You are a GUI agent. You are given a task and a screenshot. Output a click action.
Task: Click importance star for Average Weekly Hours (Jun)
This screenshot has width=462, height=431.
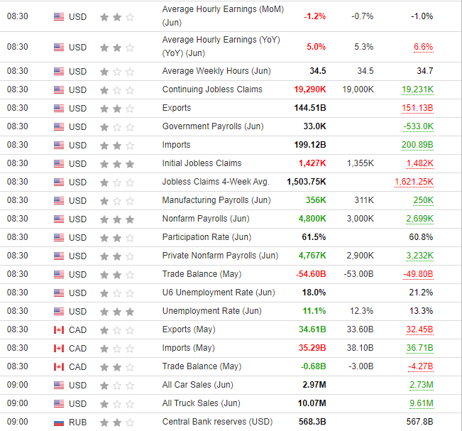[117, 72]
